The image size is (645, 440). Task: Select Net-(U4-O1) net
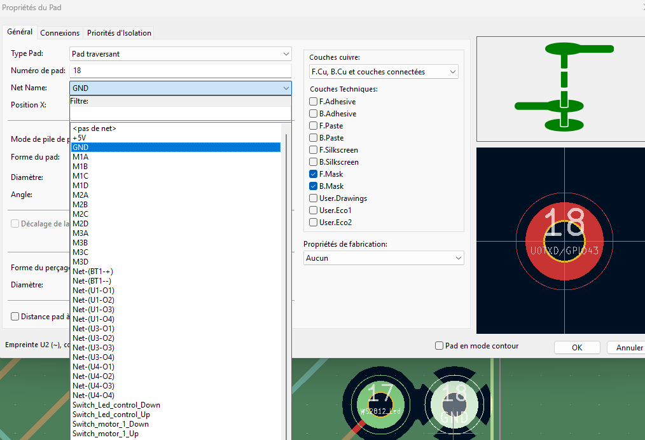coord(176,367)
